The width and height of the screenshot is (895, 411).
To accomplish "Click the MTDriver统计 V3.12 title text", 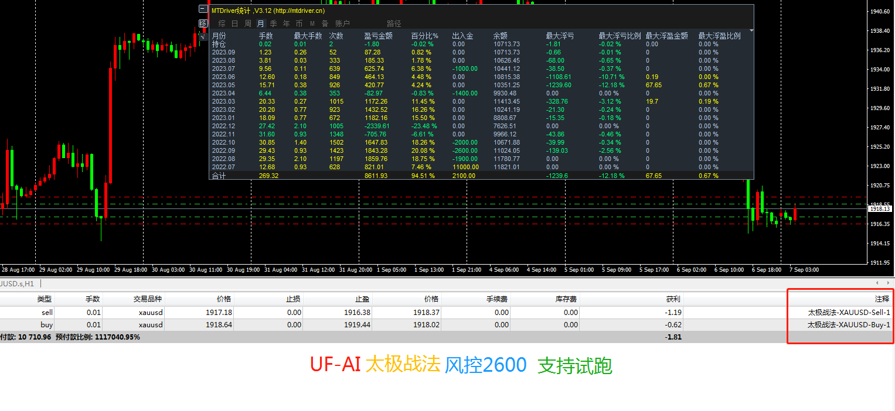I will pos(268,11).
